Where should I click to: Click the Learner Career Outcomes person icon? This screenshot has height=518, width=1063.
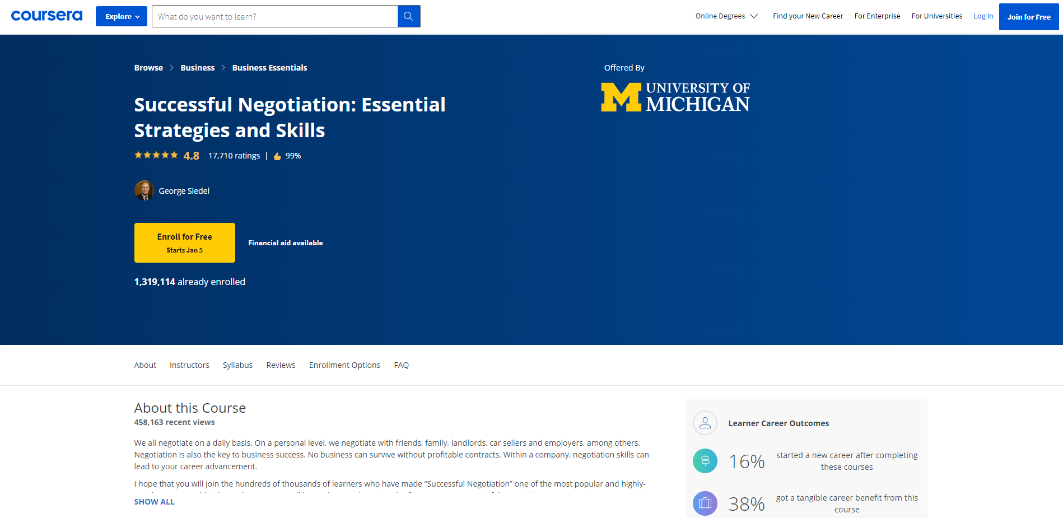705,423
